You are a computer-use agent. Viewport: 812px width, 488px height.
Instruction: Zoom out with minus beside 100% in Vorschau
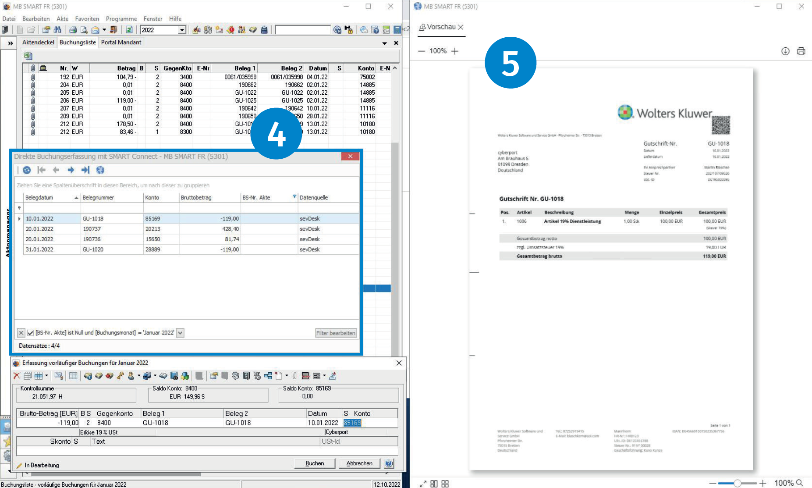pyautogui.click(x=422, y=51)
